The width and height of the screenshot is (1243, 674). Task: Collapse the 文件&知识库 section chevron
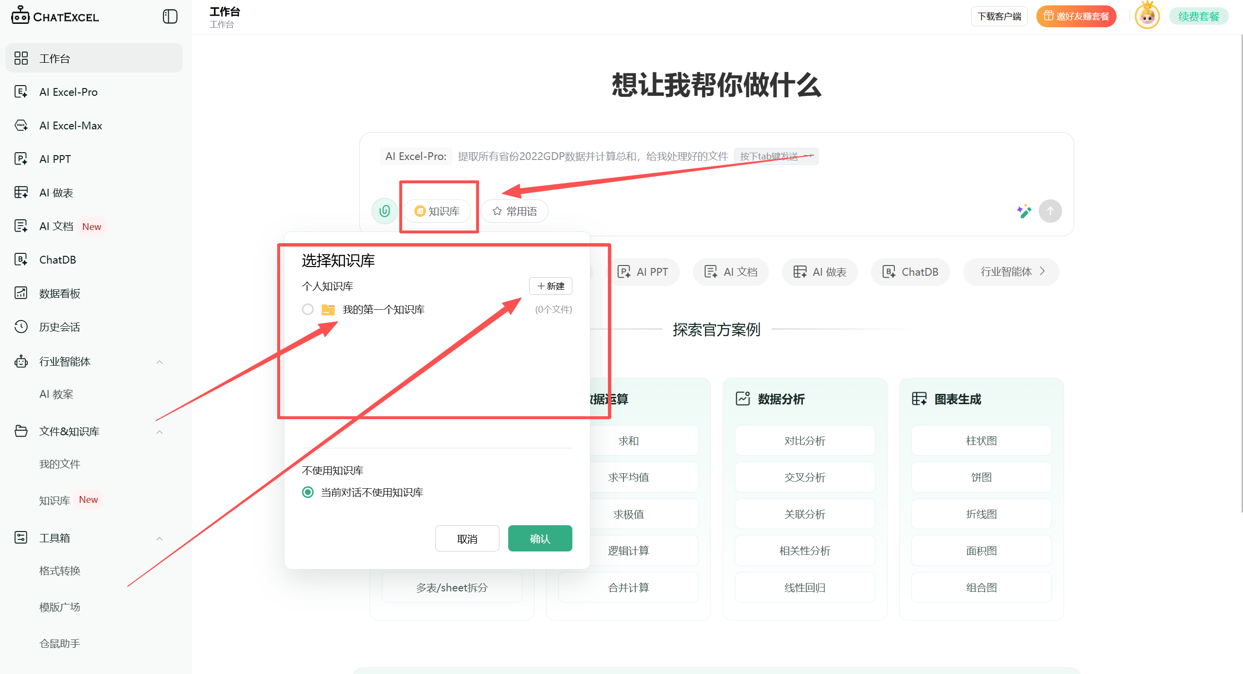(160, 432)
